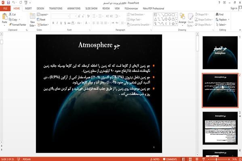Select the rectangle shape in shapes gallery
The width and height of the screenshot is (242, 161).
point(166,15)
